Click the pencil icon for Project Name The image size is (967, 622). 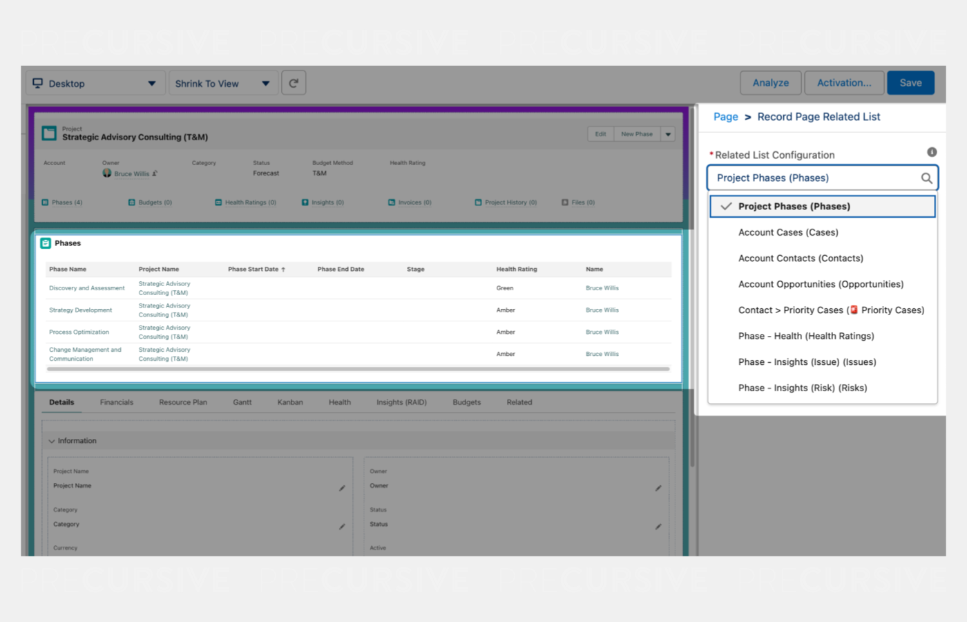click(342, 488)
